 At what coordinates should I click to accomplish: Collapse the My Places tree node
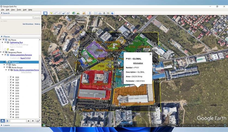point(1,40)
